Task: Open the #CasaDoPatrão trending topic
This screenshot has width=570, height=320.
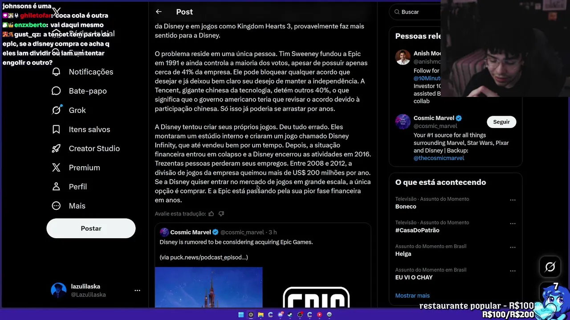Action: [417, 230]
